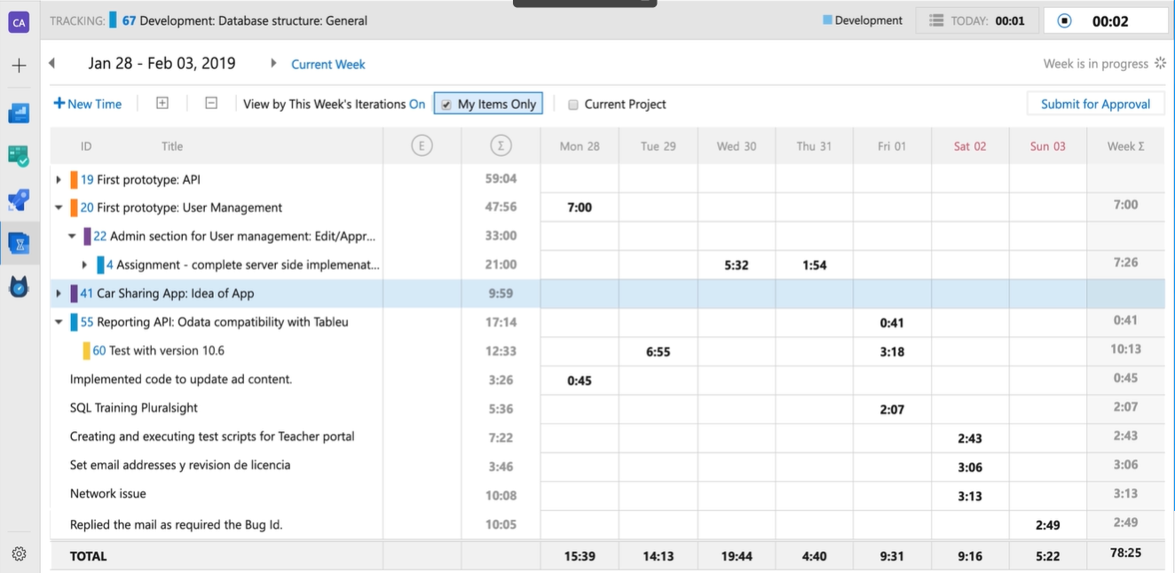This screenshot has width=1175, height=573.
Task: Click the plus icon in the sidebar
Action: 19,66
